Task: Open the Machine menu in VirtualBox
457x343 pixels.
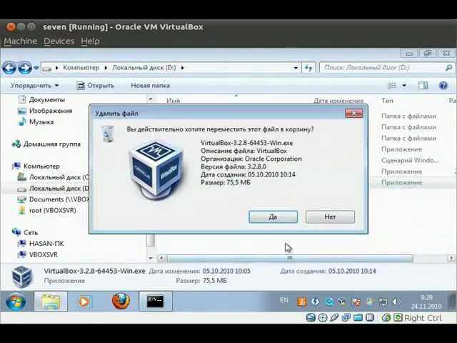Action: (21, 41)
